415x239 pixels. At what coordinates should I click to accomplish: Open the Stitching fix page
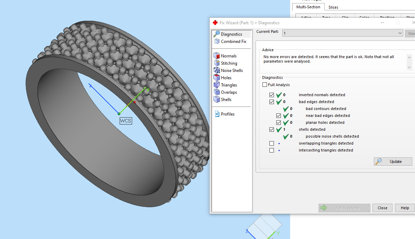(x=225, y=63)
